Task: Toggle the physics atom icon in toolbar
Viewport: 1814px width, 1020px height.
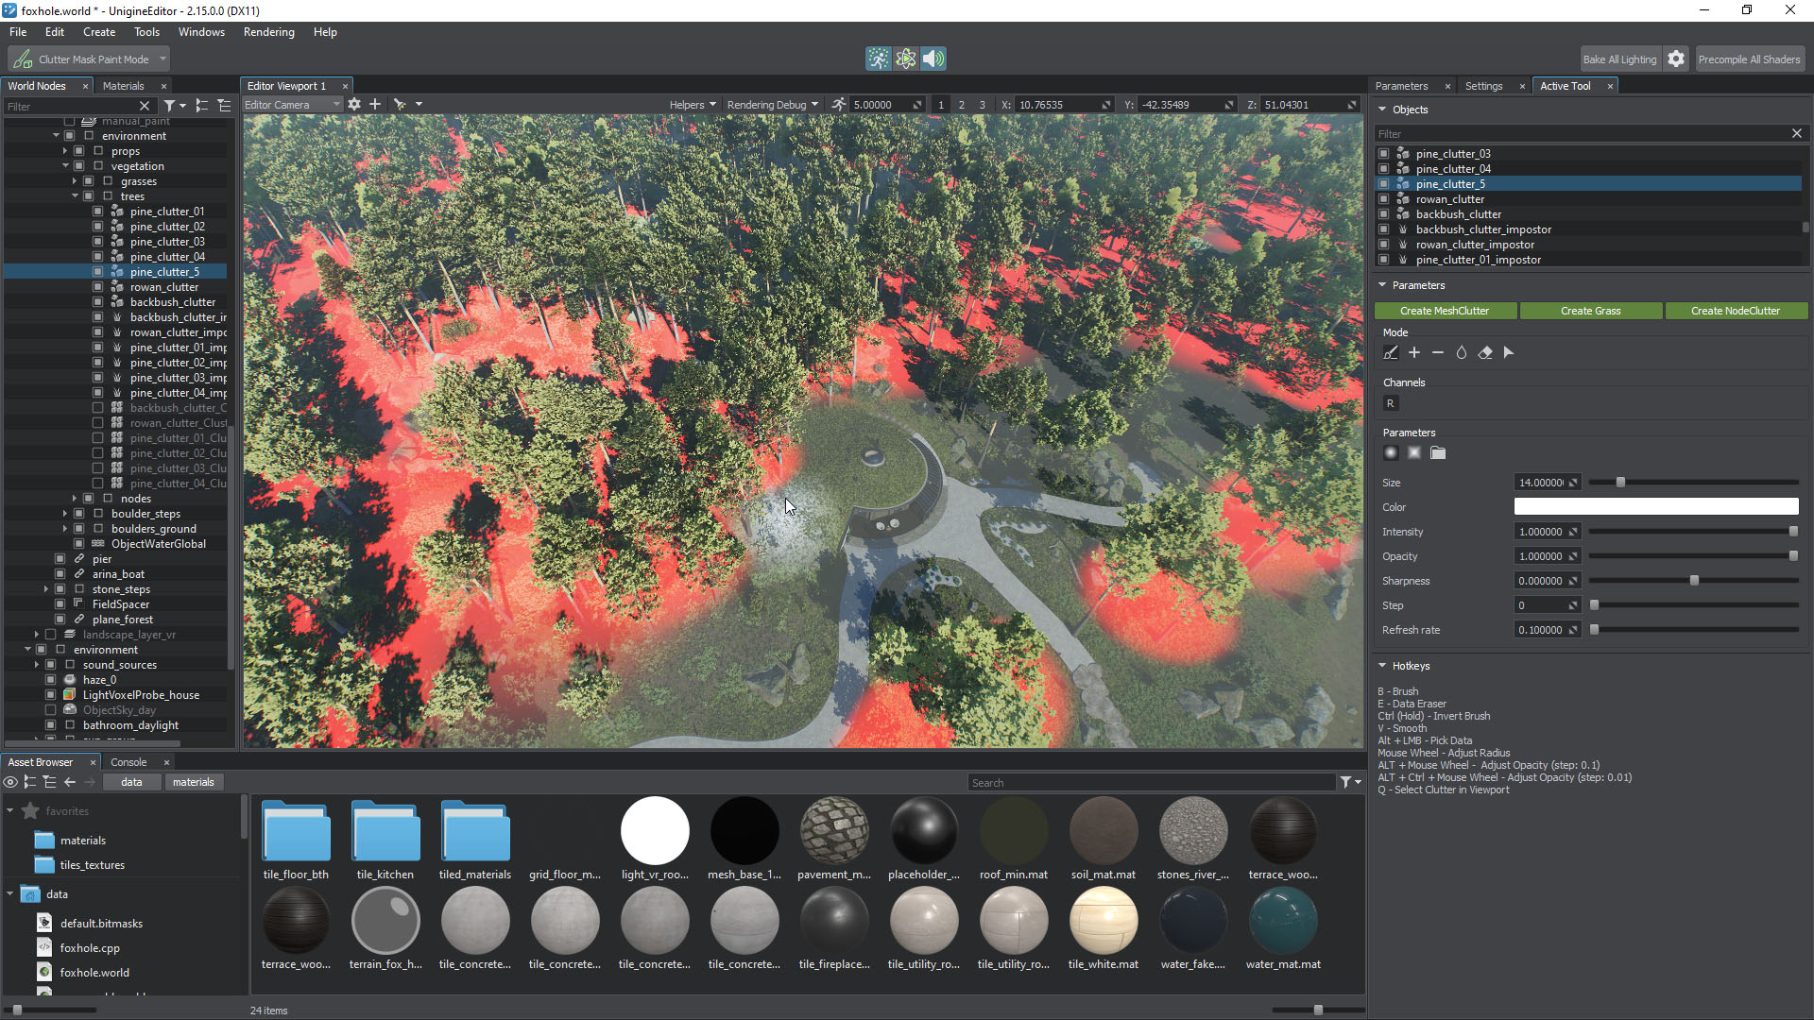Action: pos(906,59)
